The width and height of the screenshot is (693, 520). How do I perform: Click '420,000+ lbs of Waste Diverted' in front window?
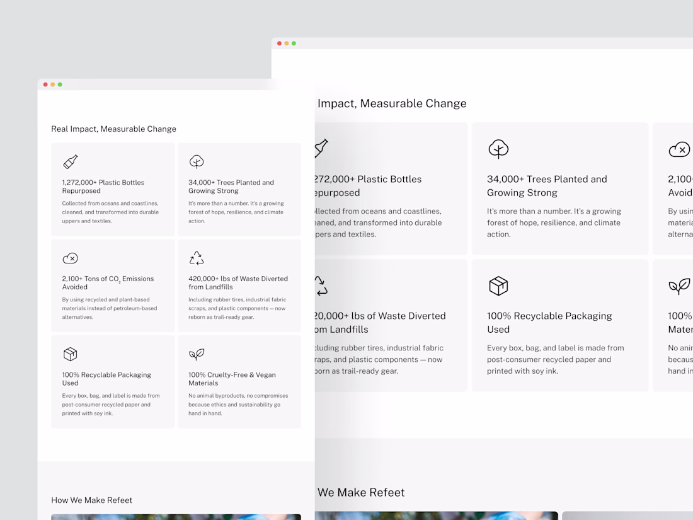pos(238,282)
